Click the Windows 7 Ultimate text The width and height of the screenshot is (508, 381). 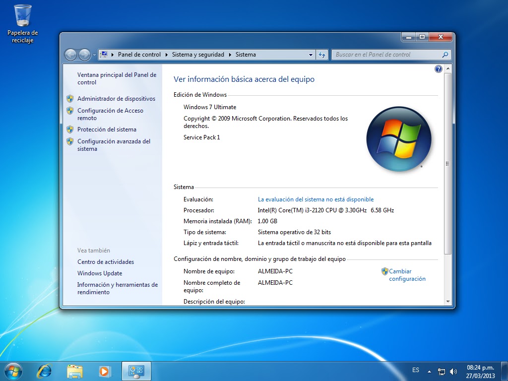pos(210,107)
